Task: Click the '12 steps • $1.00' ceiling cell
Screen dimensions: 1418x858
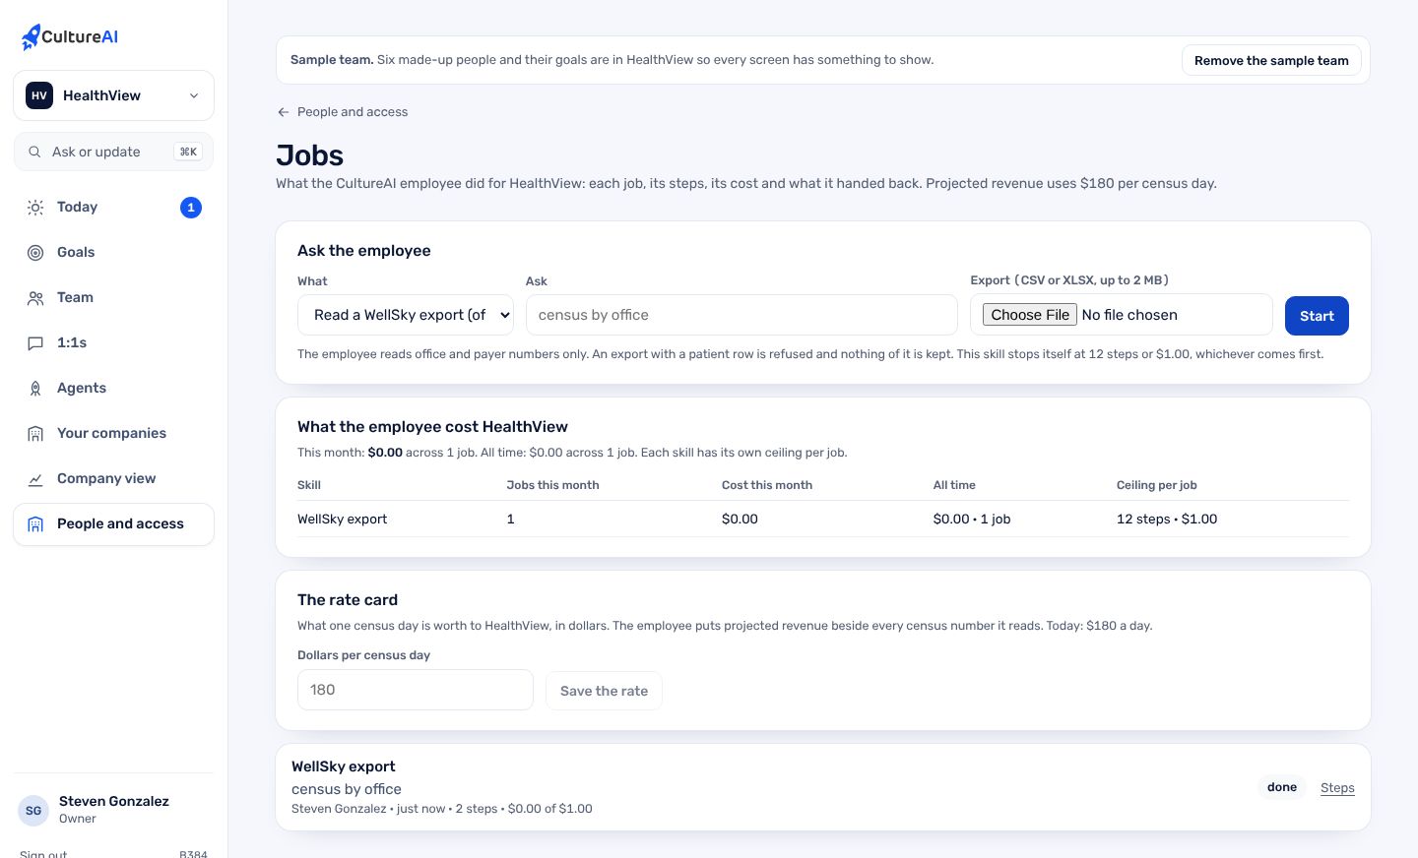Action: 1167,519
